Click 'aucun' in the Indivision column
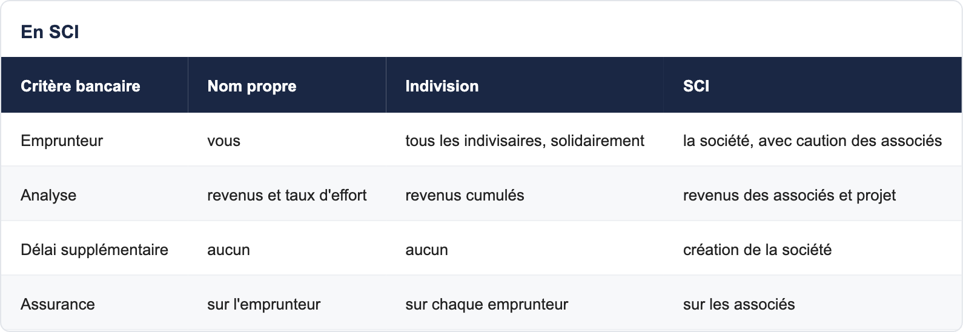This screenshot has height=332, width=963. click(x=426, y=250)
